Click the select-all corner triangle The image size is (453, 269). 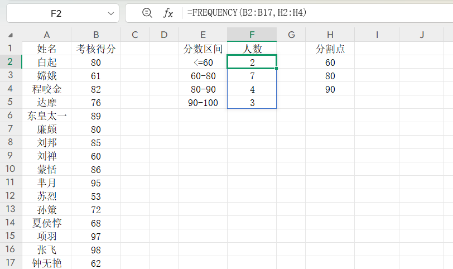(11, 35)
